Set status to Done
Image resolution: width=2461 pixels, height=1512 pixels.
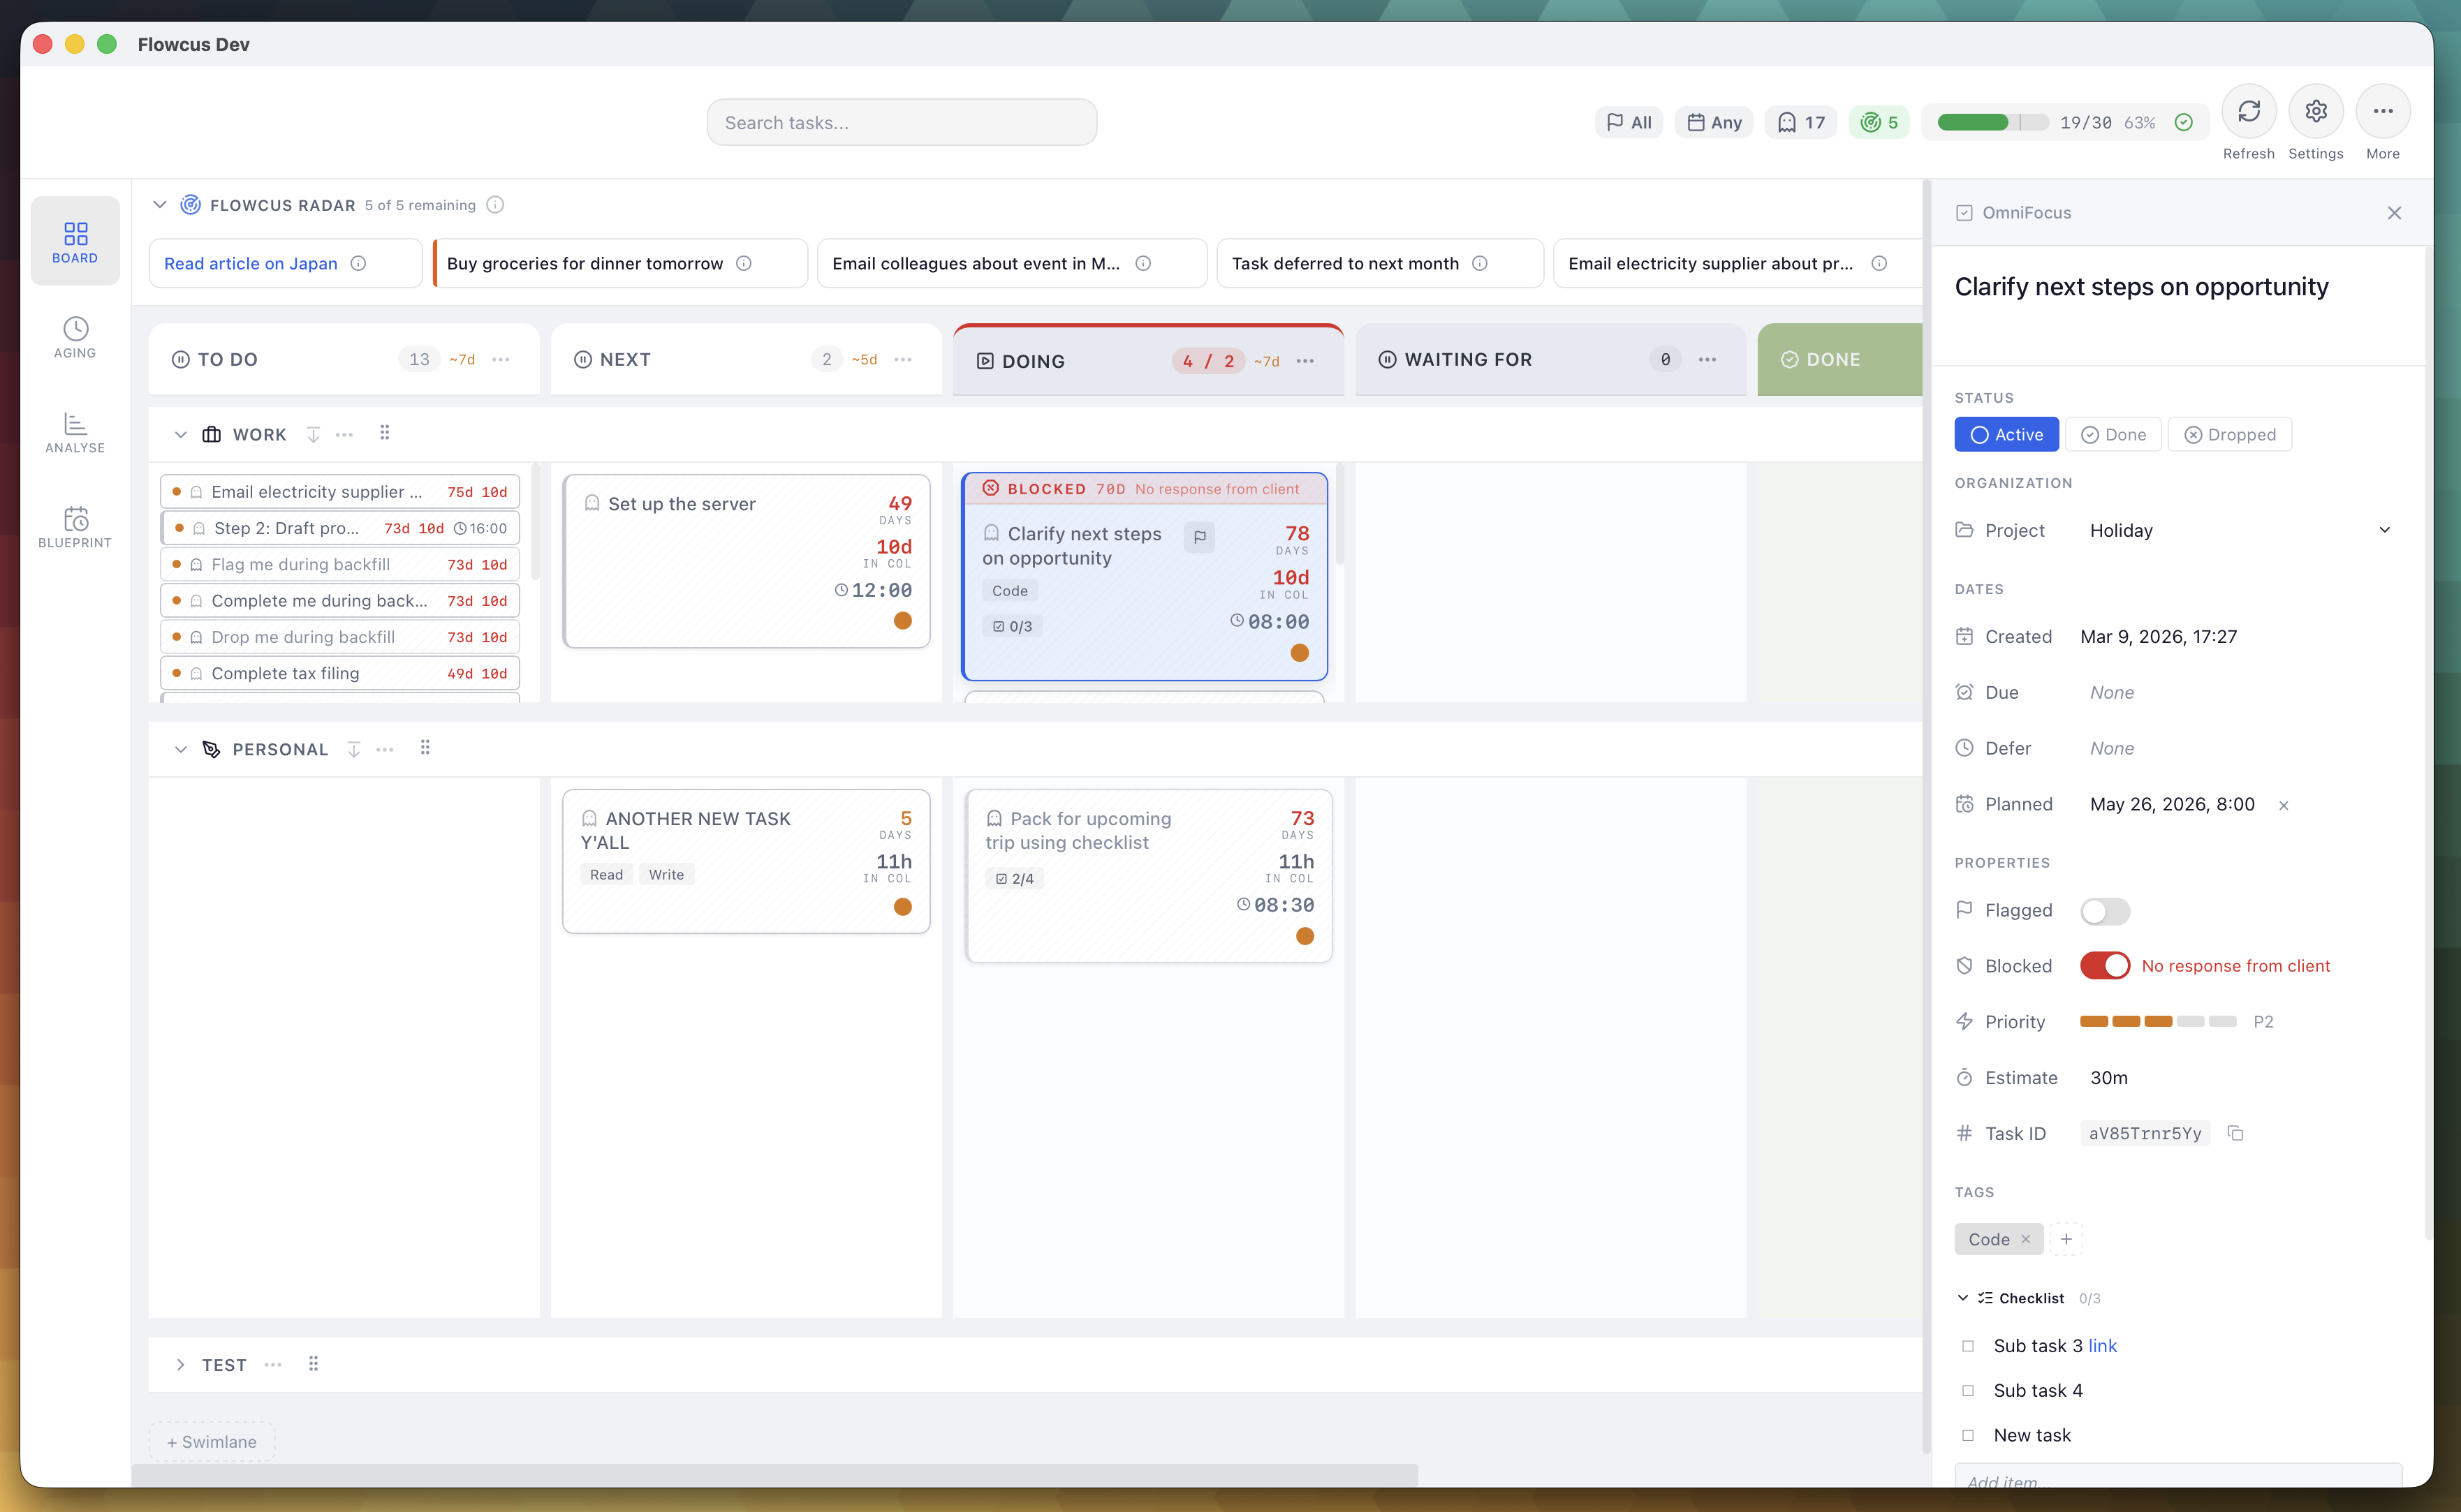2113,434
